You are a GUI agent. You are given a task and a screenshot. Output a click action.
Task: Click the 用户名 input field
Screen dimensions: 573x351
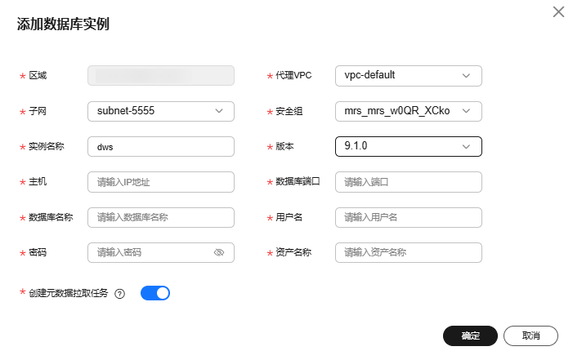(x=409, y=217)
